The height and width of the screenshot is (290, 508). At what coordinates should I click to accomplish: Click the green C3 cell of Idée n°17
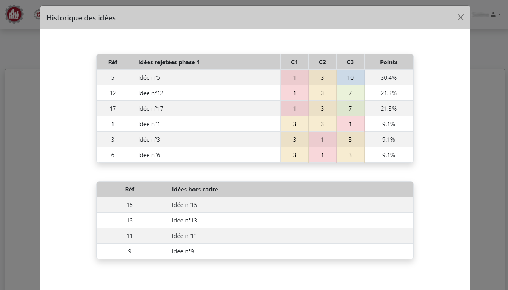(x=350, y=109)
